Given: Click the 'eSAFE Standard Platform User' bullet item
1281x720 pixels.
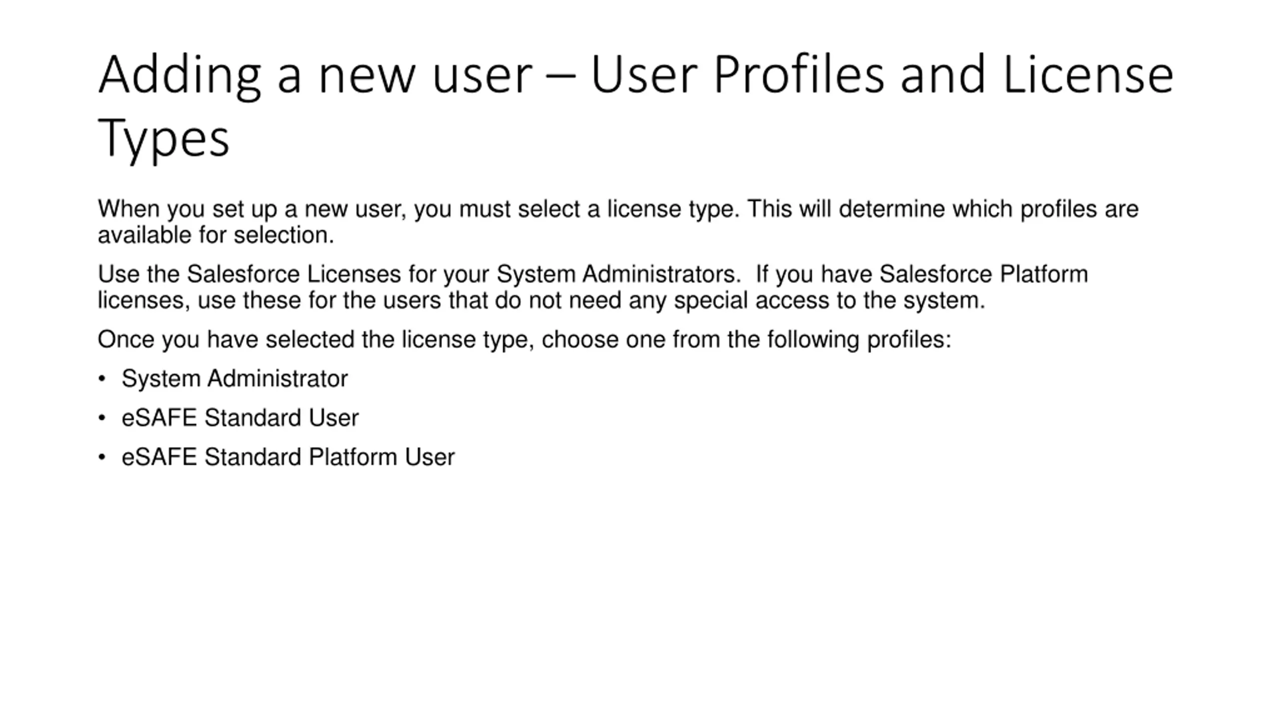Looking at the screenshot, I should coord(288,457).
